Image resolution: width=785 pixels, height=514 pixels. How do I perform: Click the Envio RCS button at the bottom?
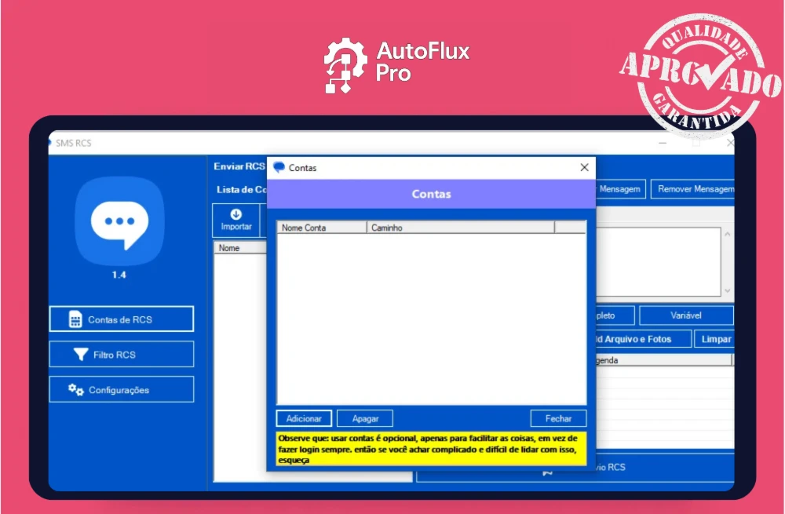click(575, 468)
